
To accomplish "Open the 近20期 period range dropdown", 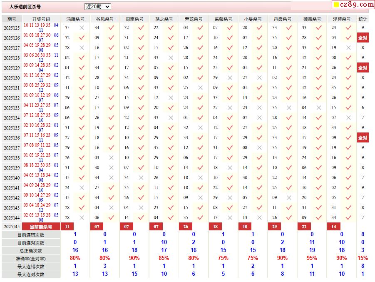I will point(97,7).
